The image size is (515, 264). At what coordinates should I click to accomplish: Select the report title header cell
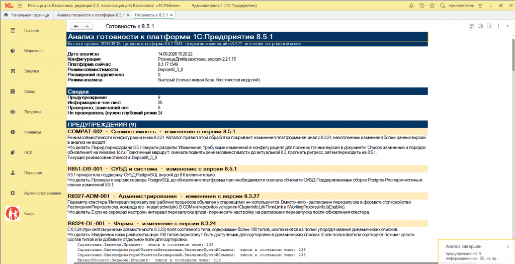point(247,37)
